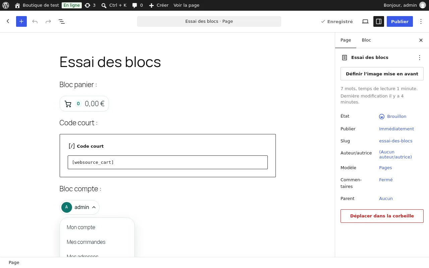The width and height of the screenshot is (429, 268).
Task: Open the WordPress logo menu
Action: click(6, 5)
